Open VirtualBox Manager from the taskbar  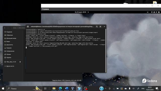coord(73,88)
